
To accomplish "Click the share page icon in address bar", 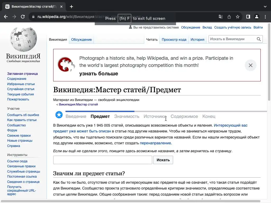I will click(x=229, y=17).
